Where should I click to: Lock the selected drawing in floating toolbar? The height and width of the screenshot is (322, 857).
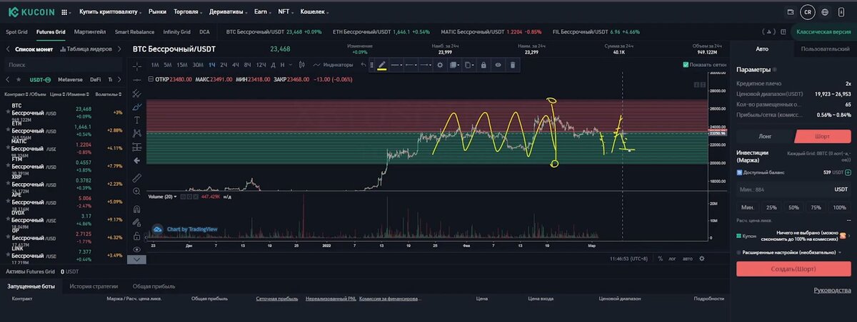(x=483, y=65)
